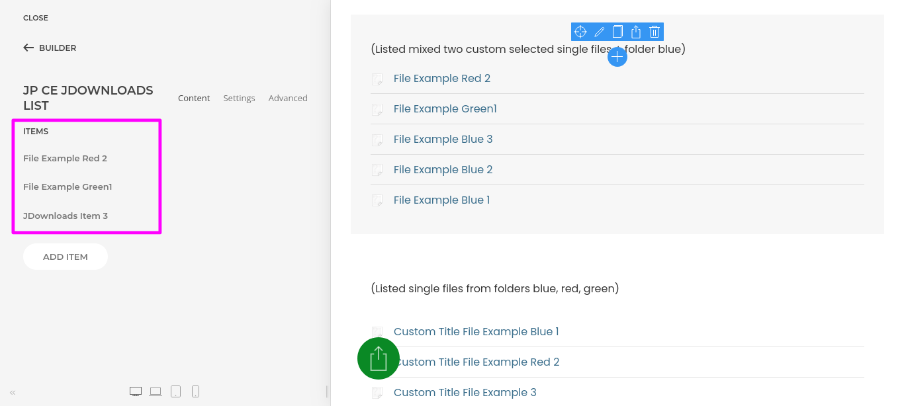Switch to phone viewport preview
Viewport: 904px width, 406px height.
click(195, 391)
